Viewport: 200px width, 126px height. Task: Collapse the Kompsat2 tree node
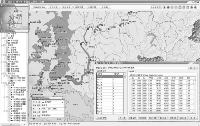coord(4,76)
